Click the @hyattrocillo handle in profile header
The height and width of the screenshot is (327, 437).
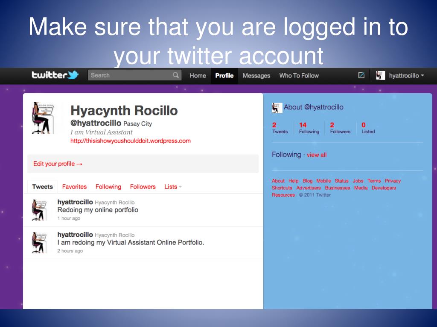click(96, 123)
